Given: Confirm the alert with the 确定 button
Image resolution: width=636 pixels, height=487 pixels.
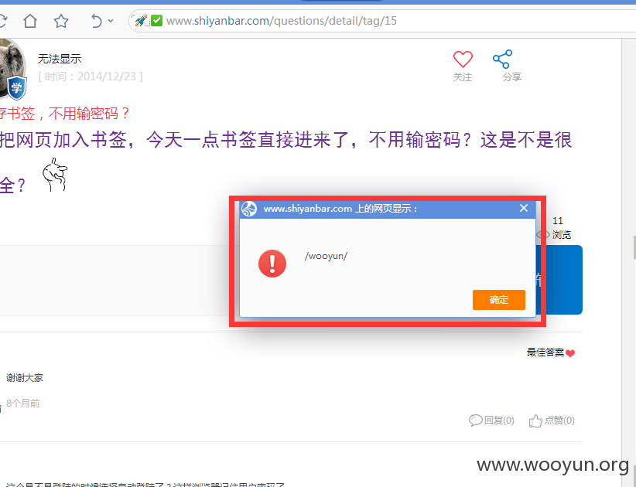Looking at the screenshot, I should coord(499,300).
